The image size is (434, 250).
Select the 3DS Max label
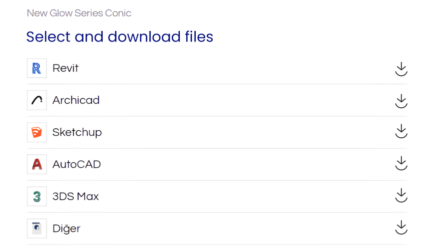pos(76,197)
